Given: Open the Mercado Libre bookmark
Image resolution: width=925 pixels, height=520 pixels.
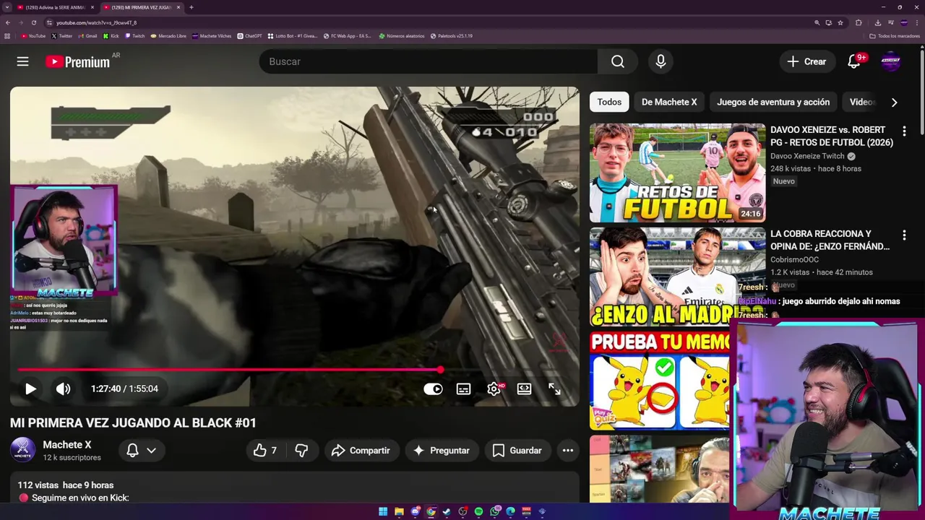Looking at the screenshot, I should pos(168,35).
